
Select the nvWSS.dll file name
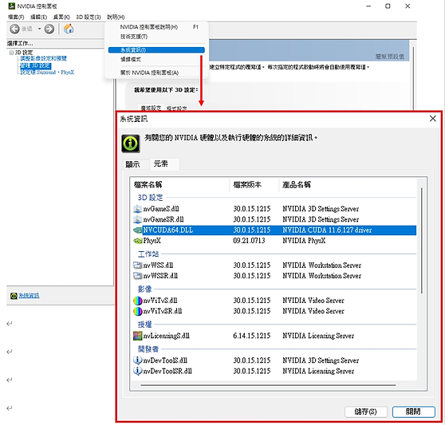(158, 266)
